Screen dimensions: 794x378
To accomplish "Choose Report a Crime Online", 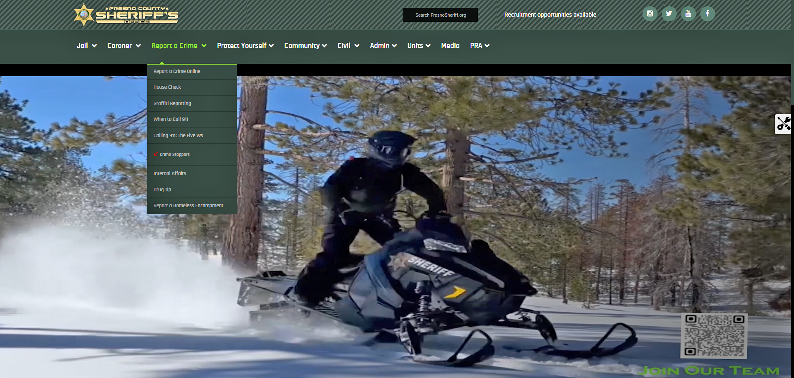I will pos(192,71).
